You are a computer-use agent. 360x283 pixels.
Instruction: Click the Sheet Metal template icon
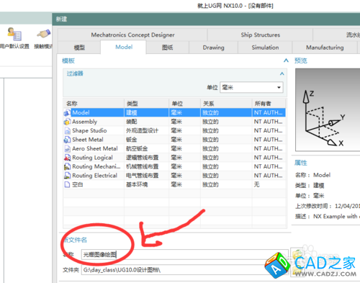point(67,140)
